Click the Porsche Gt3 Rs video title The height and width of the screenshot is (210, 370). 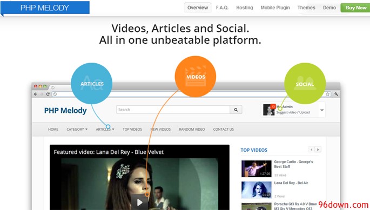(295, 206)
